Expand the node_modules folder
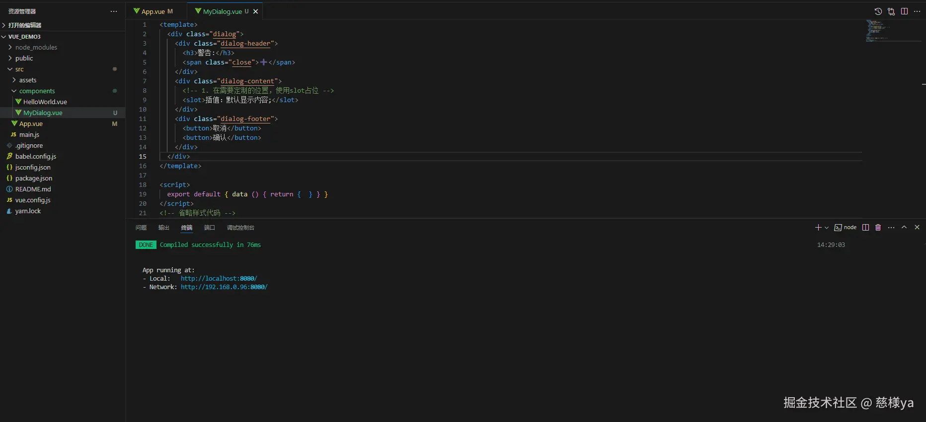This screenshot has width=926, height=422. click(63, 48)
